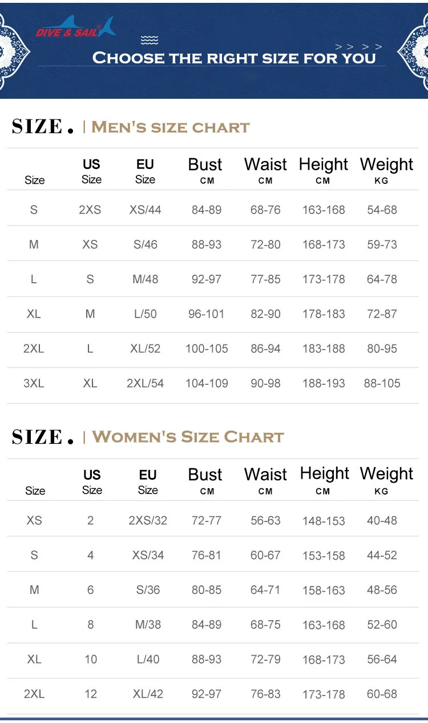This screenshot has width=428, height=723.
Task: Click women's EU size 2XS/32 cell
Action: coord(148,520)
